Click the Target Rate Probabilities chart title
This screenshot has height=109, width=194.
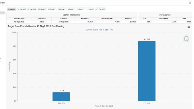coord(36,26)
